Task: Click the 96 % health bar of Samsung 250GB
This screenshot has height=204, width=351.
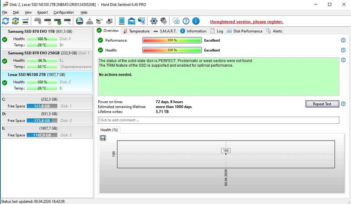Action: pos(42,61)
